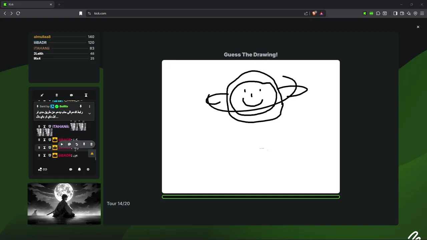
Task: Open the browser hamburger menu
Action: pos(422,13)
